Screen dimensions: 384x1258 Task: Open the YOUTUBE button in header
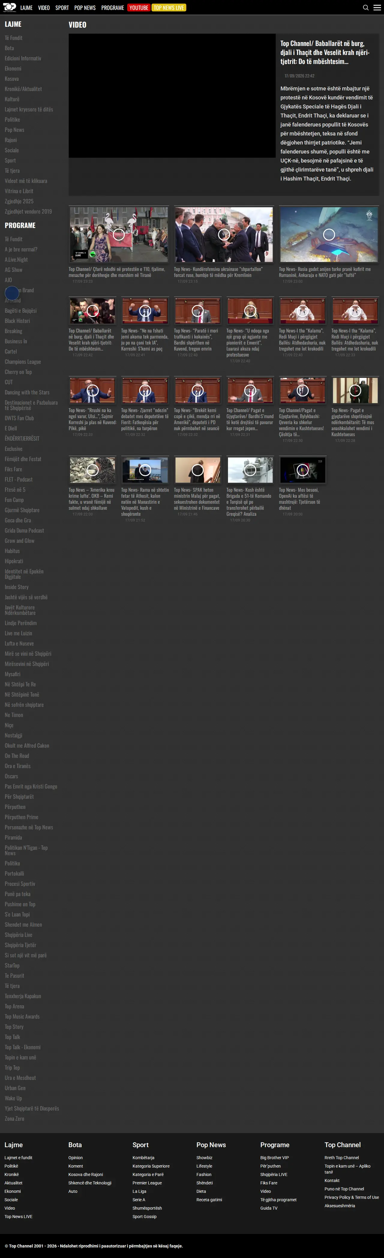tap(139, 7)
